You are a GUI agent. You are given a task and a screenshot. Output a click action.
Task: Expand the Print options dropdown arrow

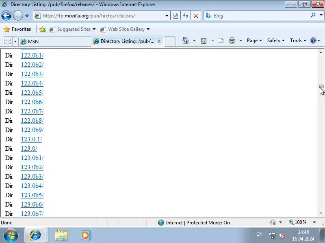pyautogui.click(x=240, y=40)
